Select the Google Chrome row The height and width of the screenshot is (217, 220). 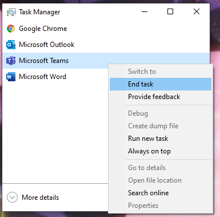[x=106, y=29]
